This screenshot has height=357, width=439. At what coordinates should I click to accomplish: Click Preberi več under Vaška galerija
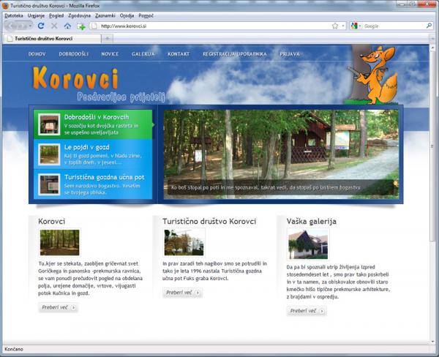coord(306,311)
